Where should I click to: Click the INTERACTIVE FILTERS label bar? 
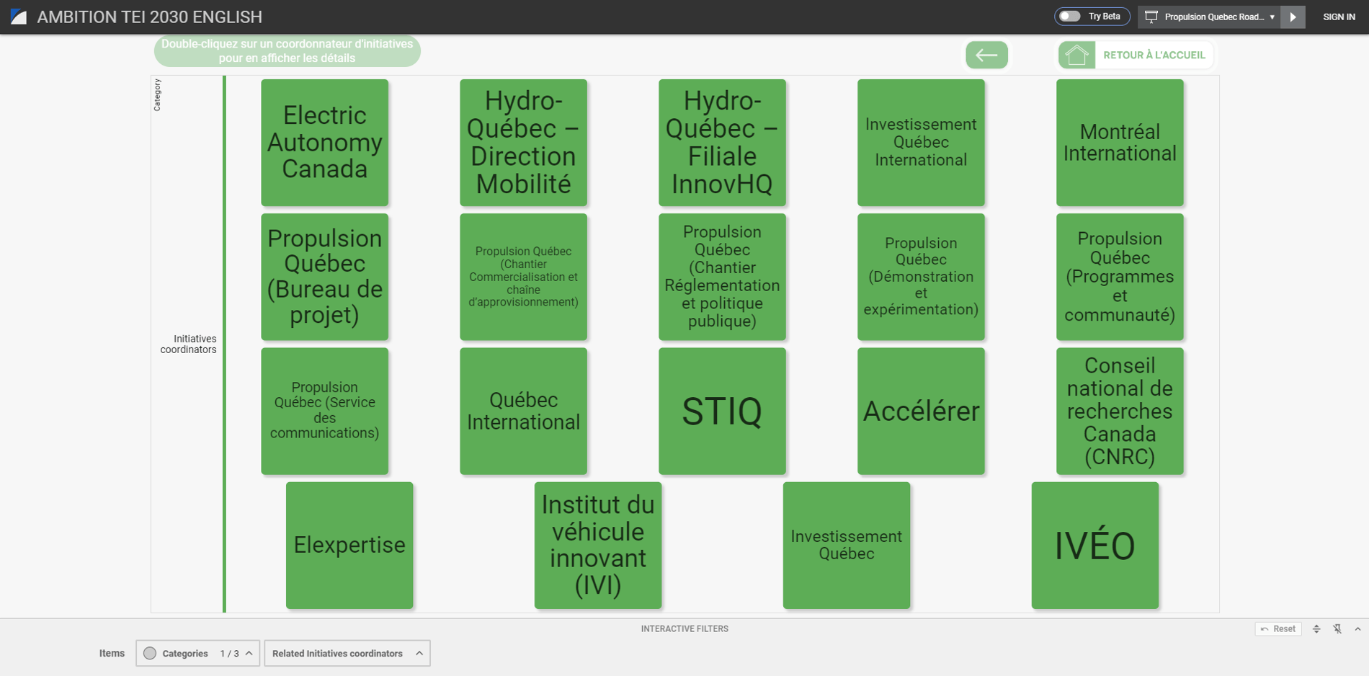coord(684,628)
